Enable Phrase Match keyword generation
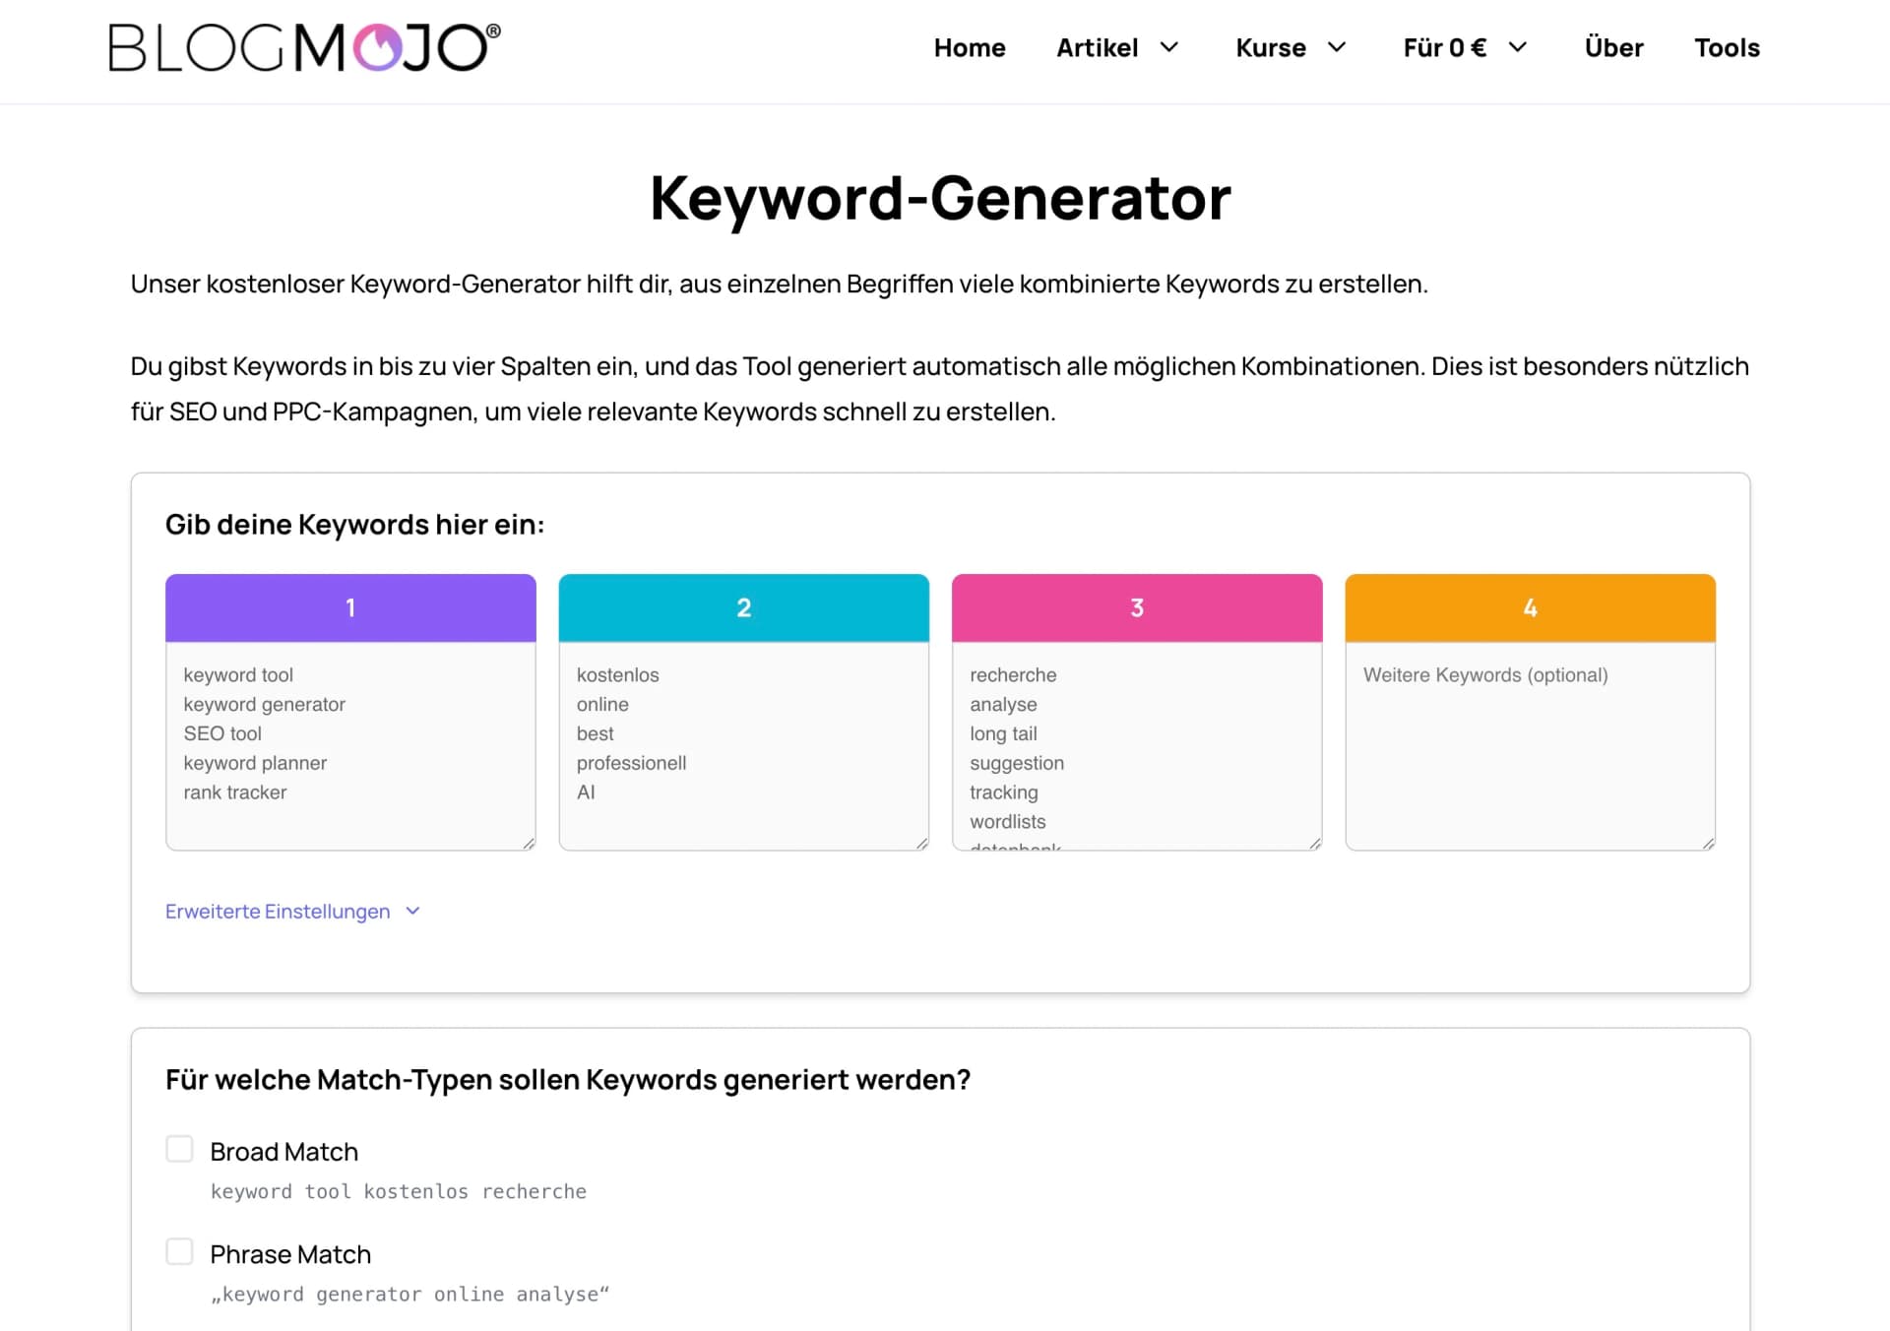 (x=180, y=1251)
